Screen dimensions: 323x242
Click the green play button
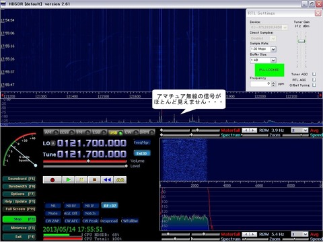69,180
